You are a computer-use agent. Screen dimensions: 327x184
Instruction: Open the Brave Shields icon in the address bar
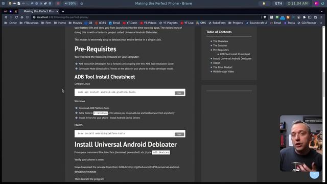click(x=265, y=17)
